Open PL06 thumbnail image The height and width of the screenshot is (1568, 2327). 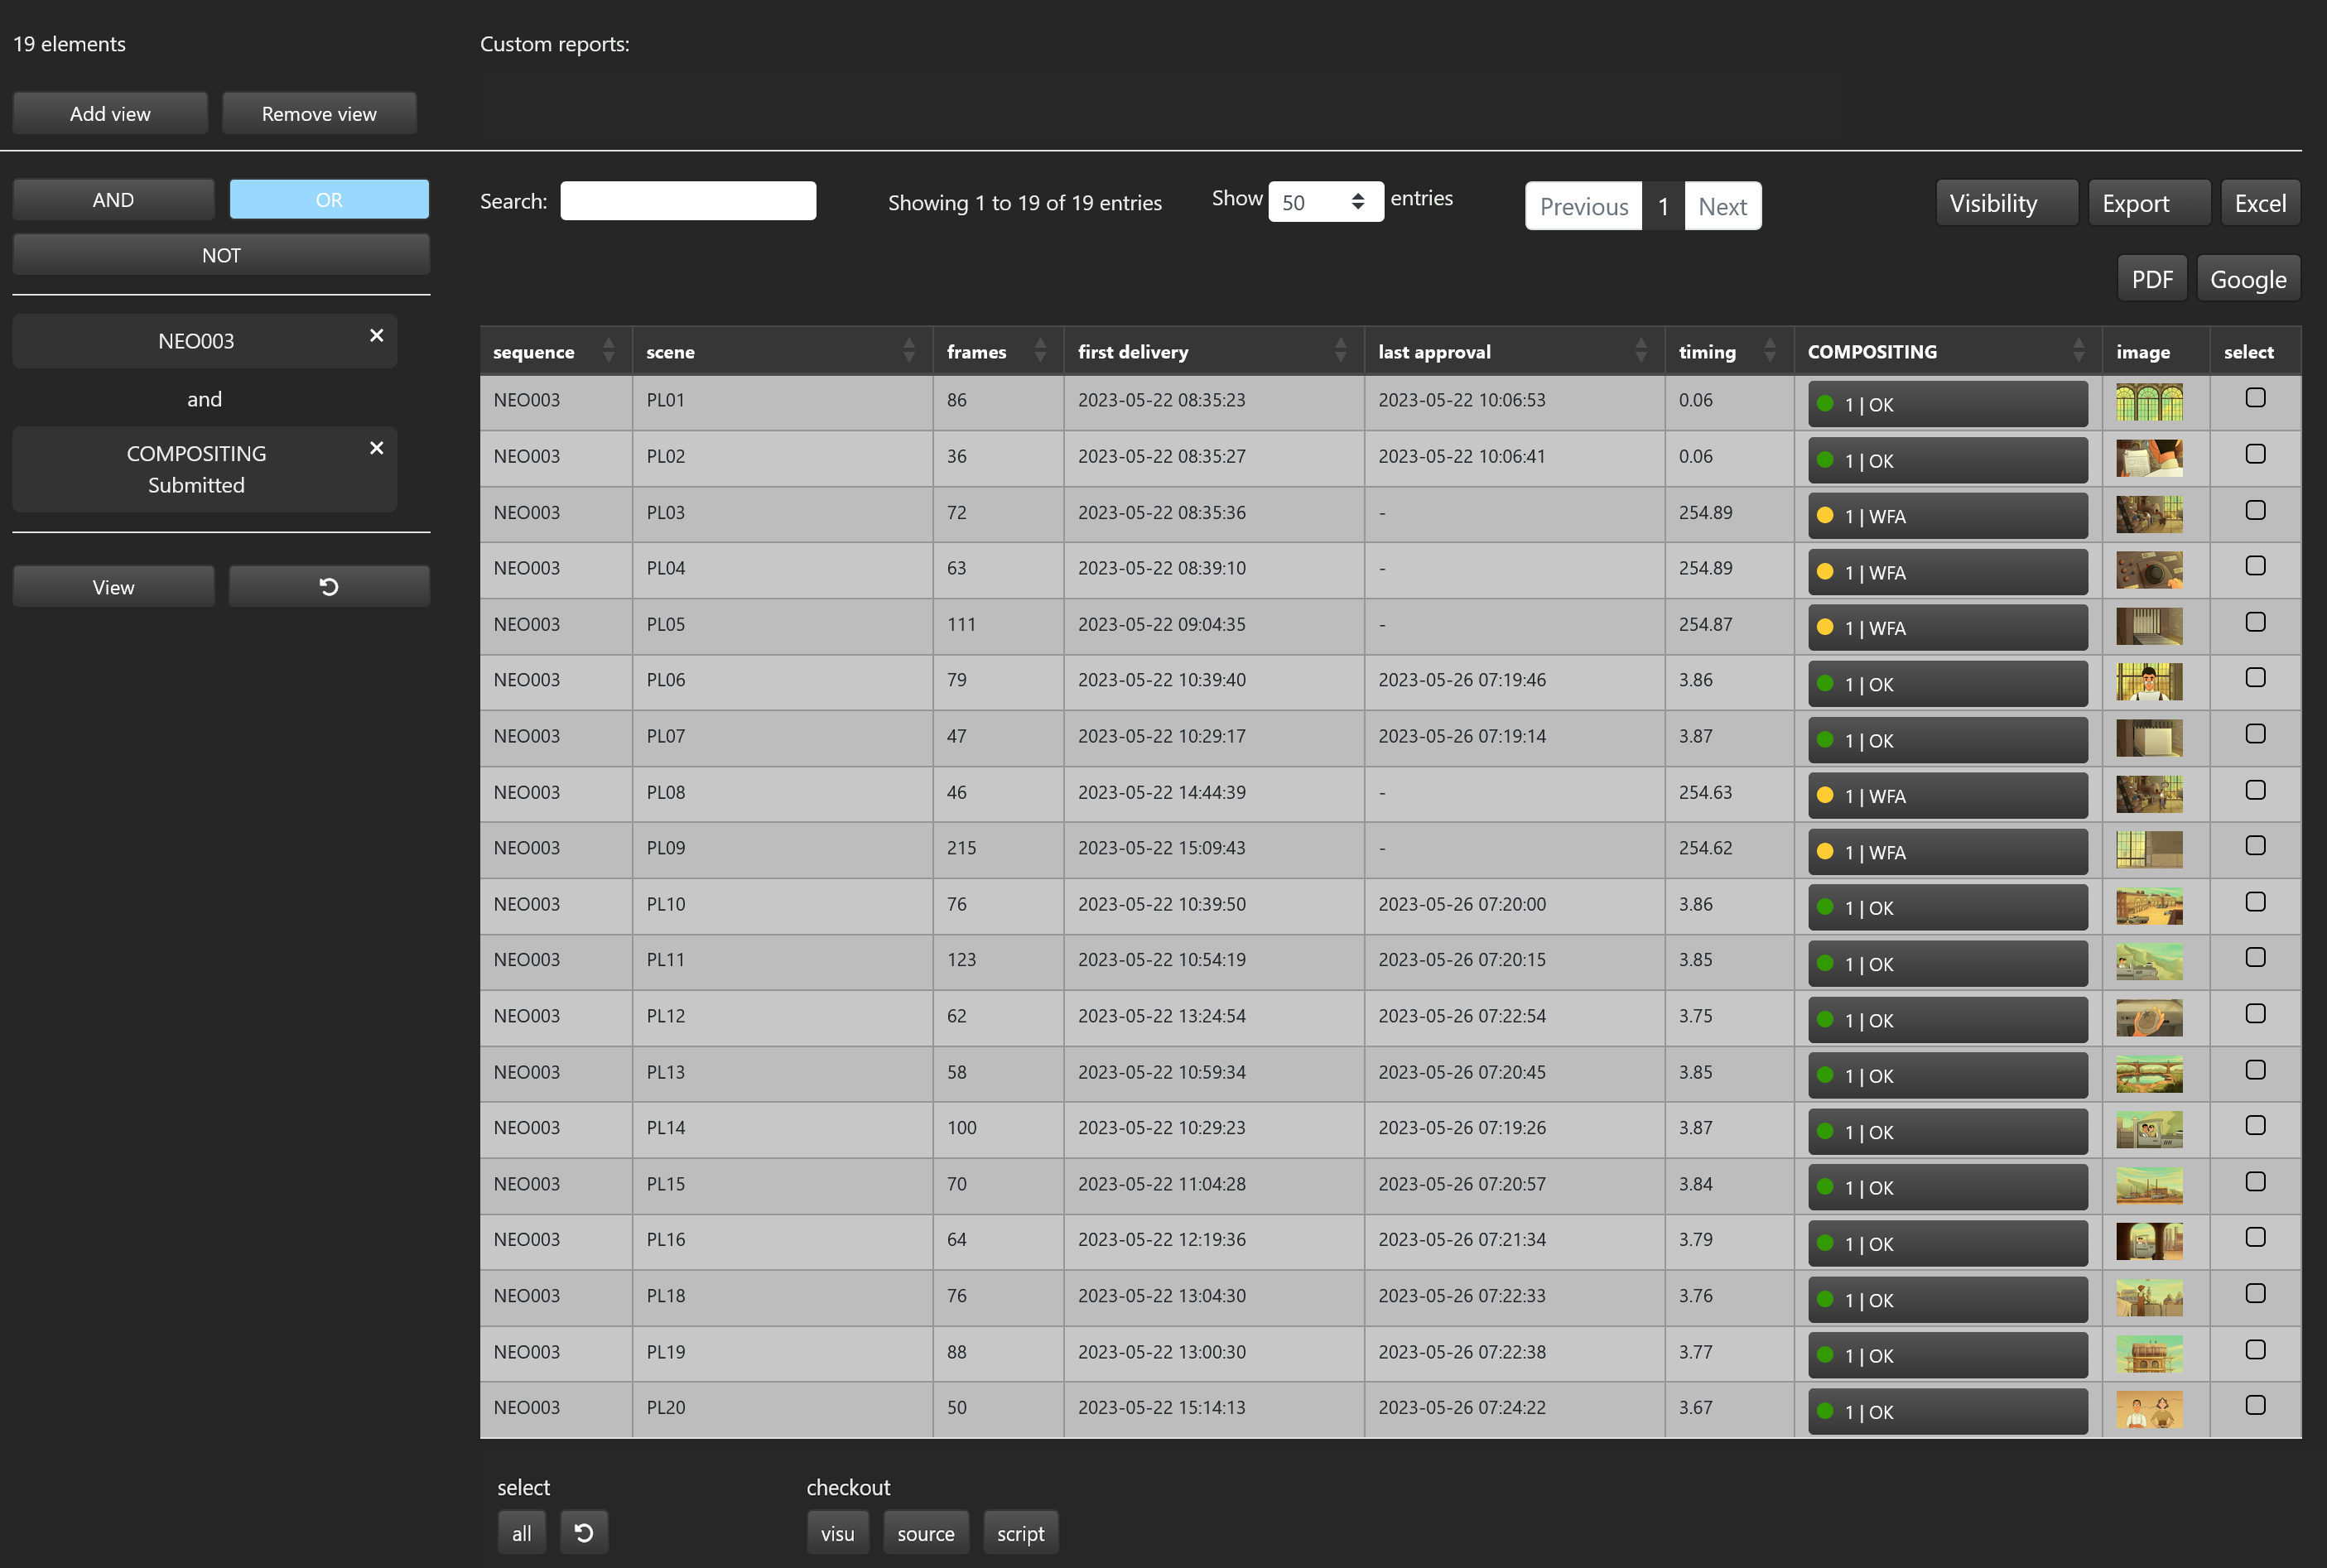click(2148, 682)
